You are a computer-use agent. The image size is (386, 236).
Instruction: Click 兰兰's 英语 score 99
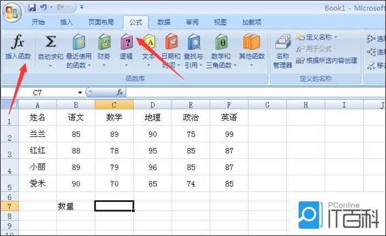tap(229, 134)
